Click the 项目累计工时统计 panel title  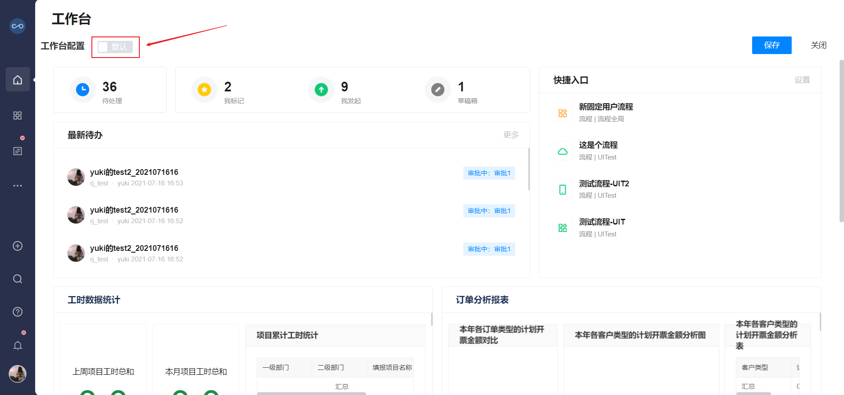tap(287, 335)
